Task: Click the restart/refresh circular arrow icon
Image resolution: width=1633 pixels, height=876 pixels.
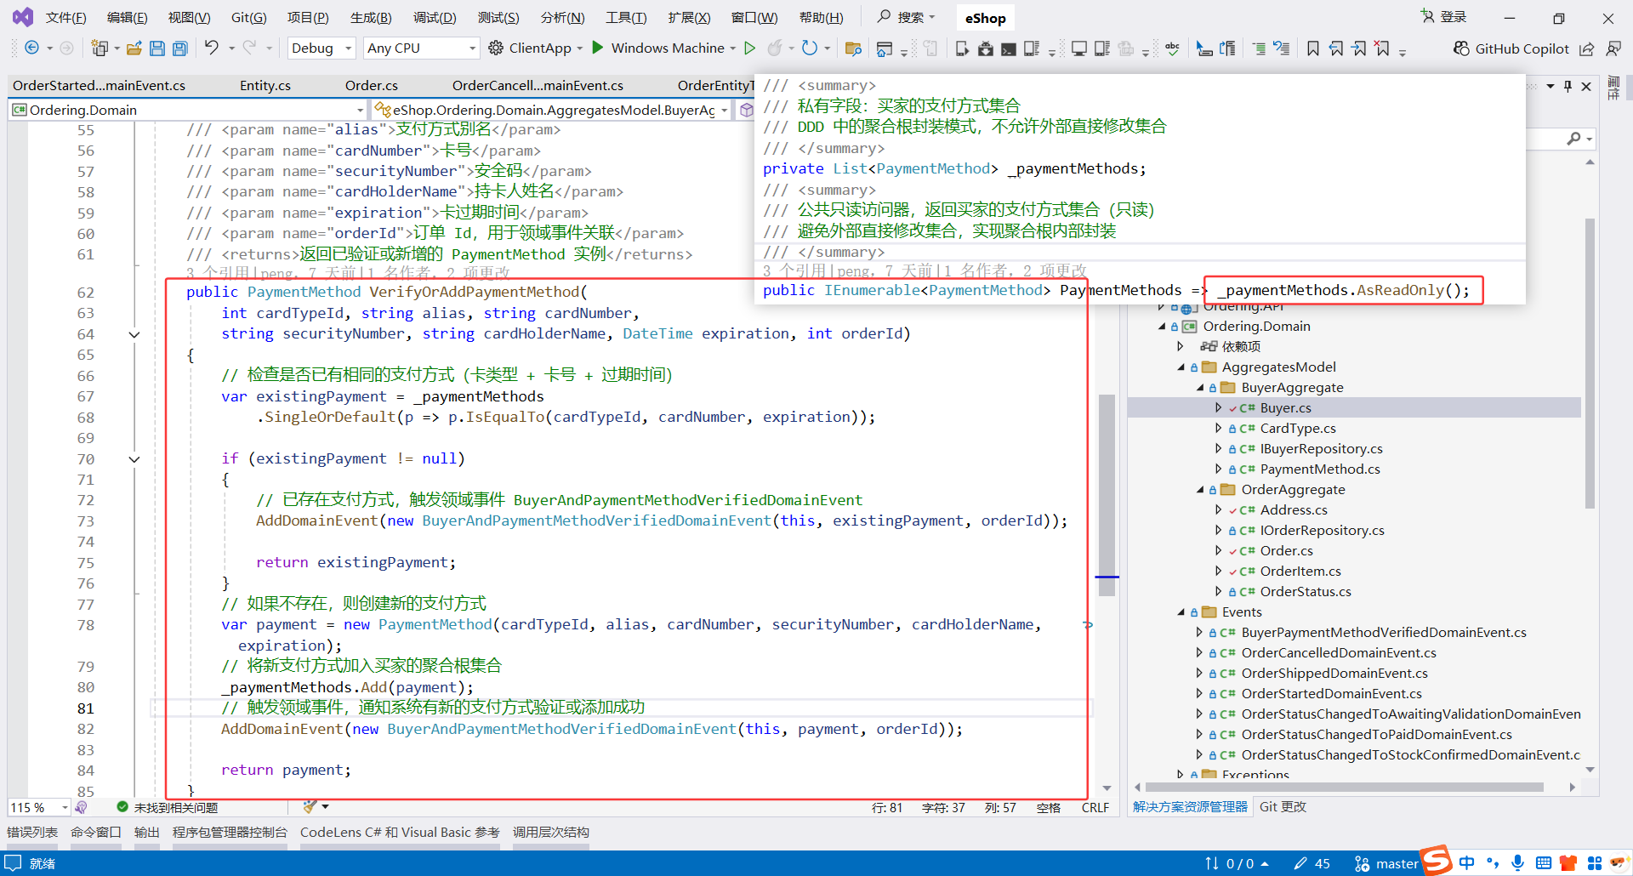Action: coord(810,48)
